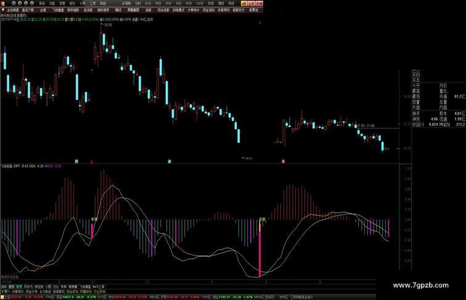466x300 pixels.
Task: Click 自选股 in the toolbar
Action: (x=88, y=10)
